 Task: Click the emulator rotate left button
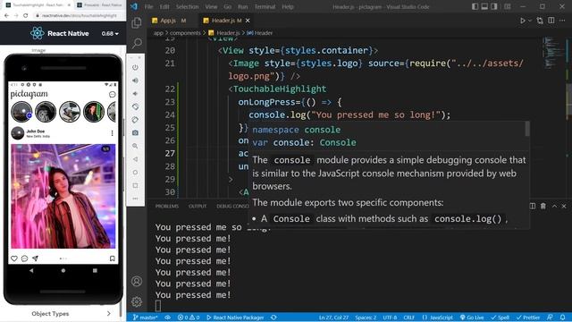point(135,106)
